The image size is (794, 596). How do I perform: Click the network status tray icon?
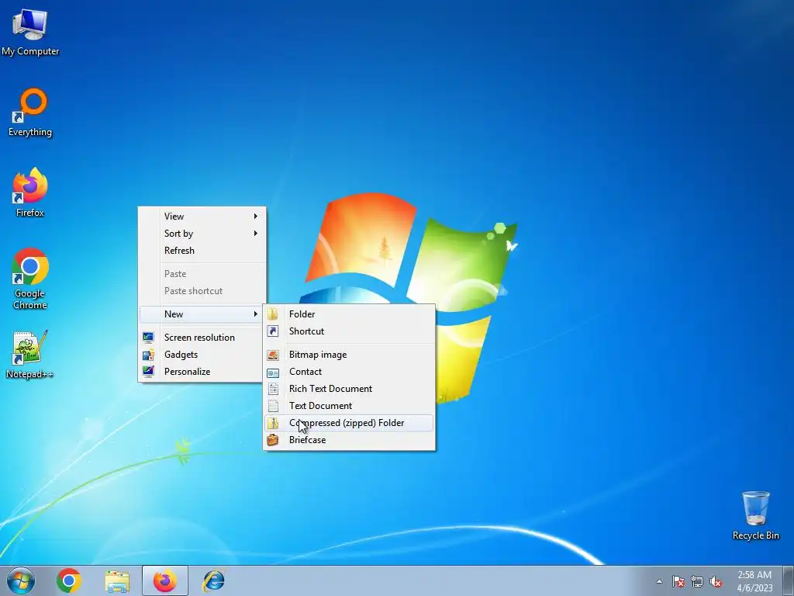(697, 581)
